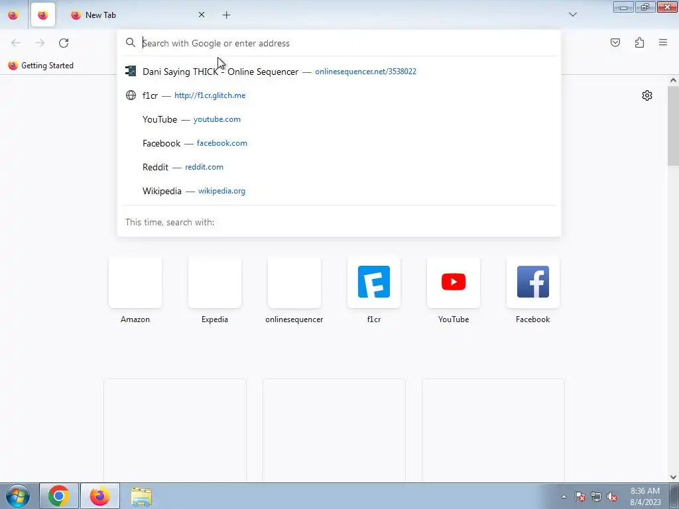
Task: Open the new tab personalize gear
Action: (x=647, y=95)
